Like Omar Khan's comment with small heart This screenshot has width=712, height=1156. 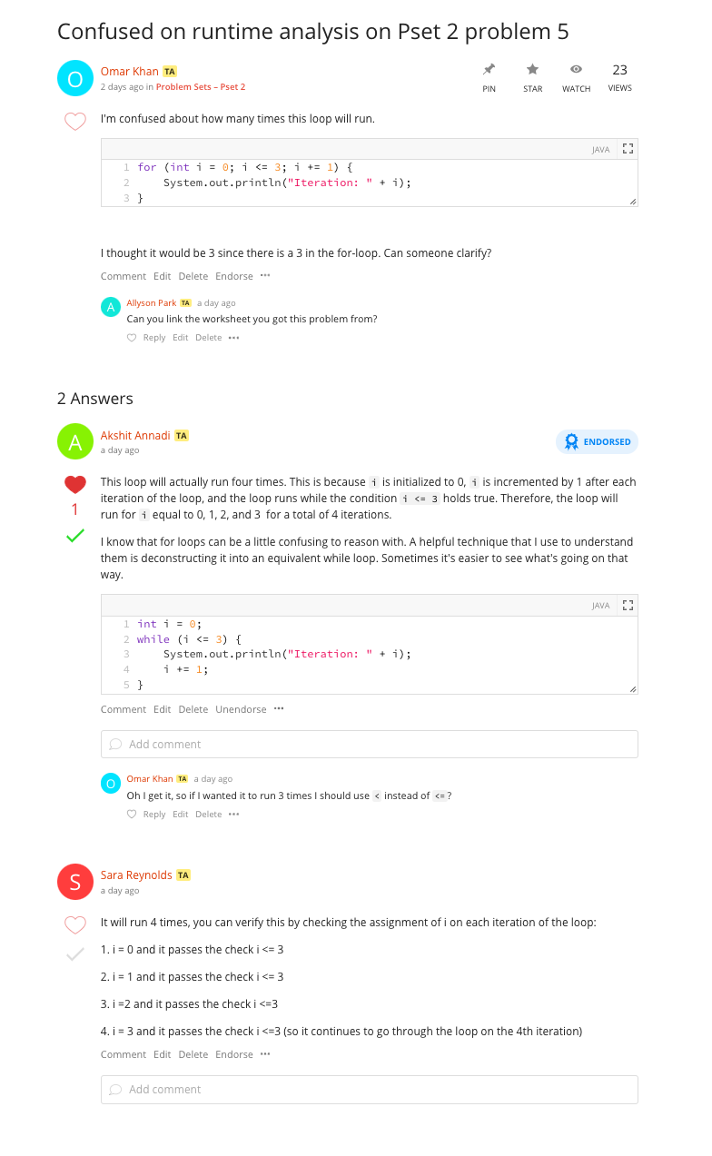[x=132, y=815]
